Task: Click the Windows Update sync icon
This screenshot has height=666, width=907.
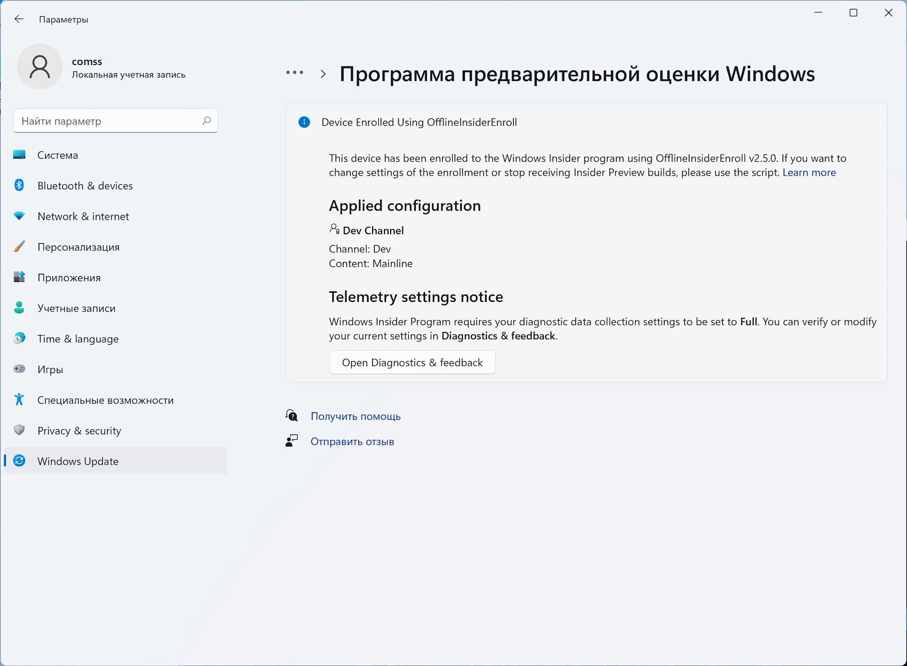Action: 19,461
